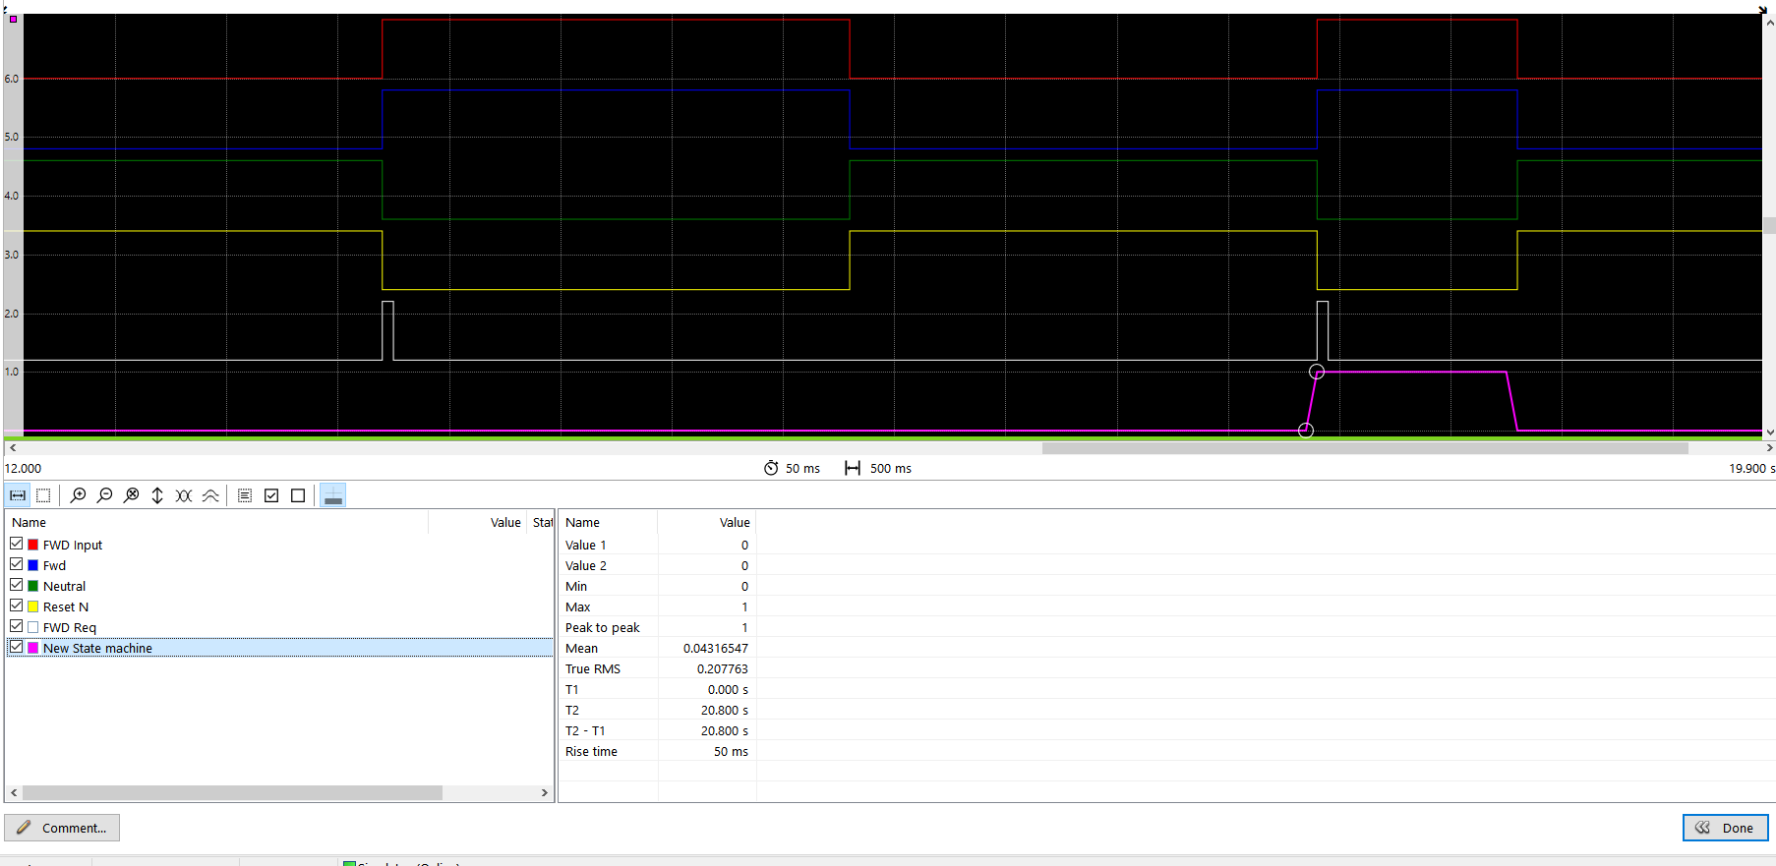The width and height of the screenshot is (1776, 866).
Task: Reset zoom with the crossed magnifier icon
Action: click(132, 495)
